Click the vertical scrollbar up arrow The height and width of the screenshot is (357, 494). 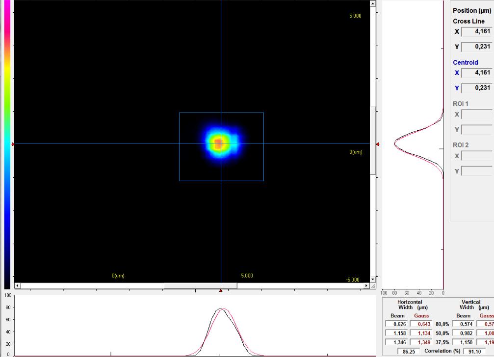373,3
